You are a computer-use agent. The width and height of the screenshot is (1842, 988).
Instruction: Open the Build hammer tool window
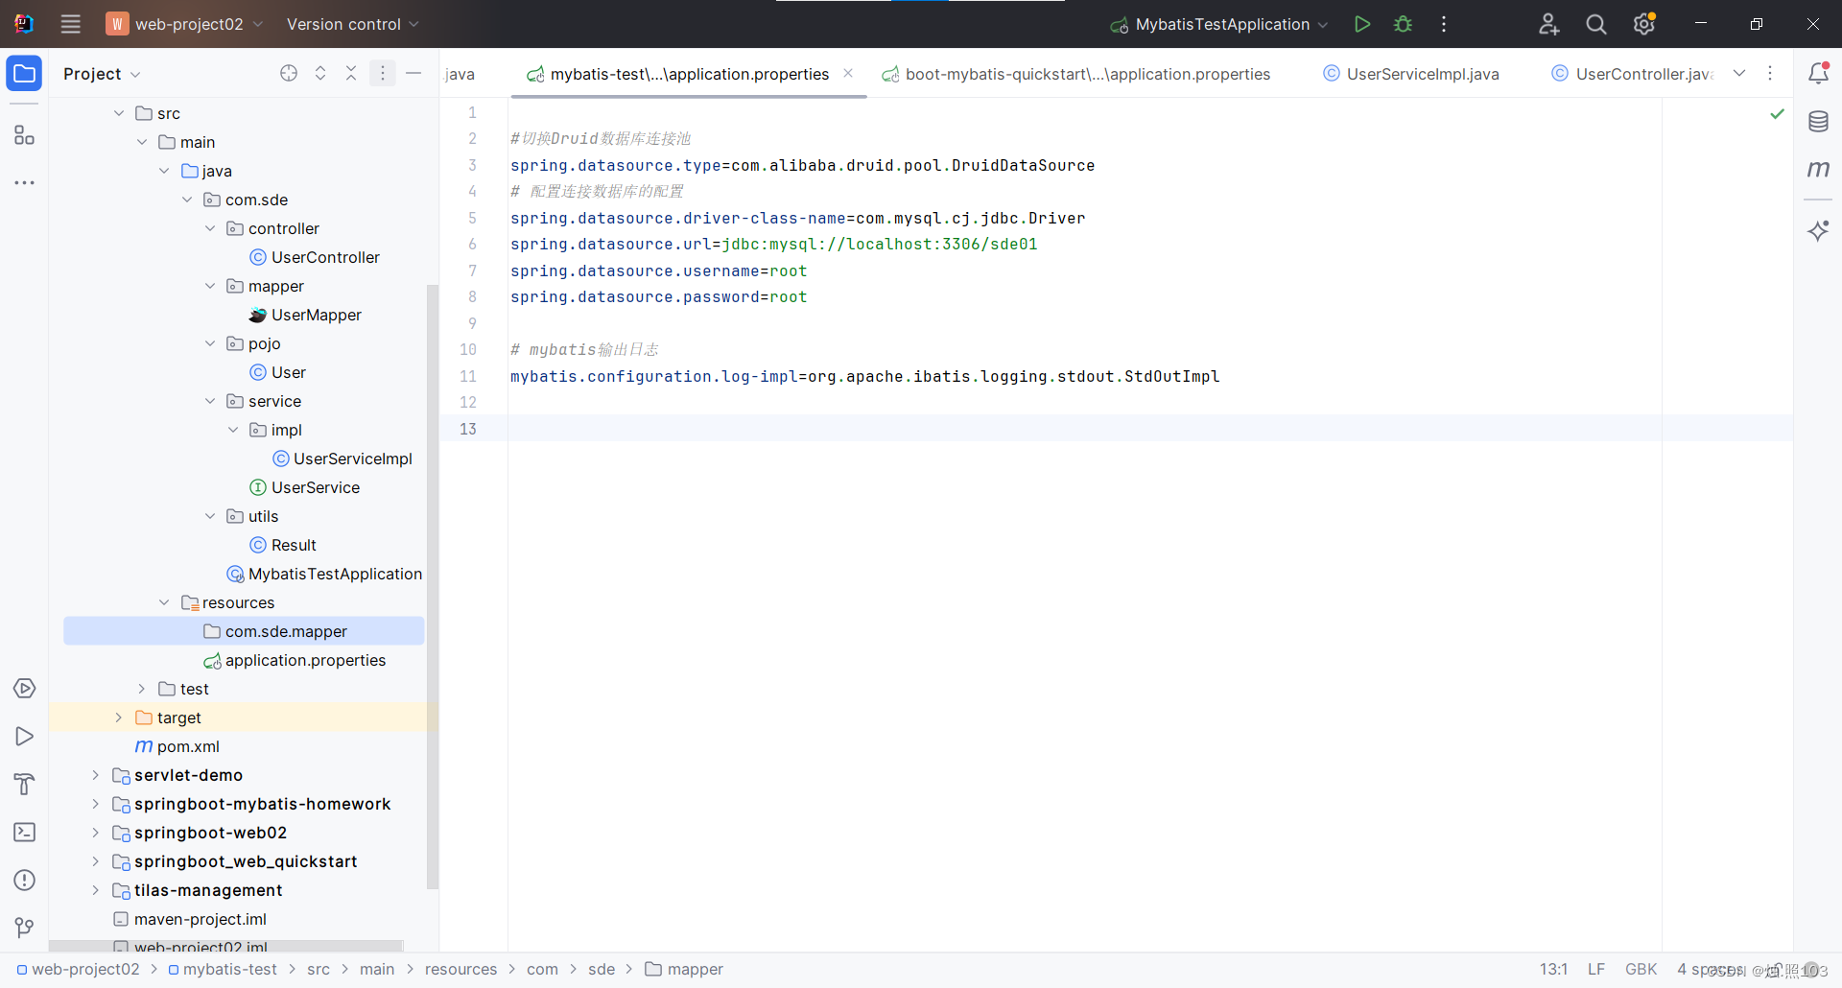tap(25, 785)
